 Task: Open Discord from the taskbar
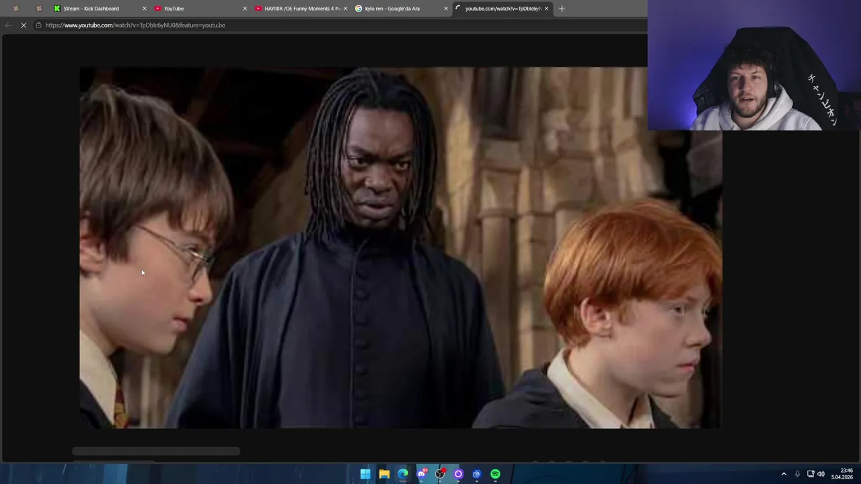[x=422, y=474]
